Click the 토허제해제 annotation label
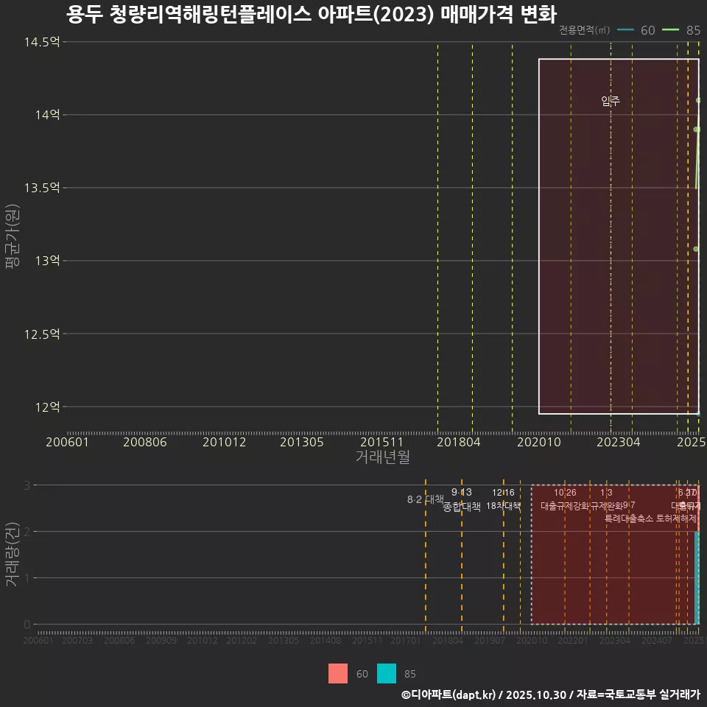Image resolution: width=707 pixels, height=707 pixels. pos(676,518)
